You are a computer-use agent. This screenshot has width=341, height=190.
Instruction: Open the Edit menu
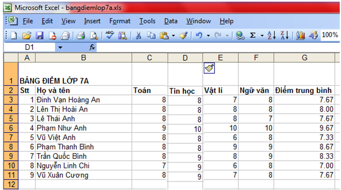[47, 21]
